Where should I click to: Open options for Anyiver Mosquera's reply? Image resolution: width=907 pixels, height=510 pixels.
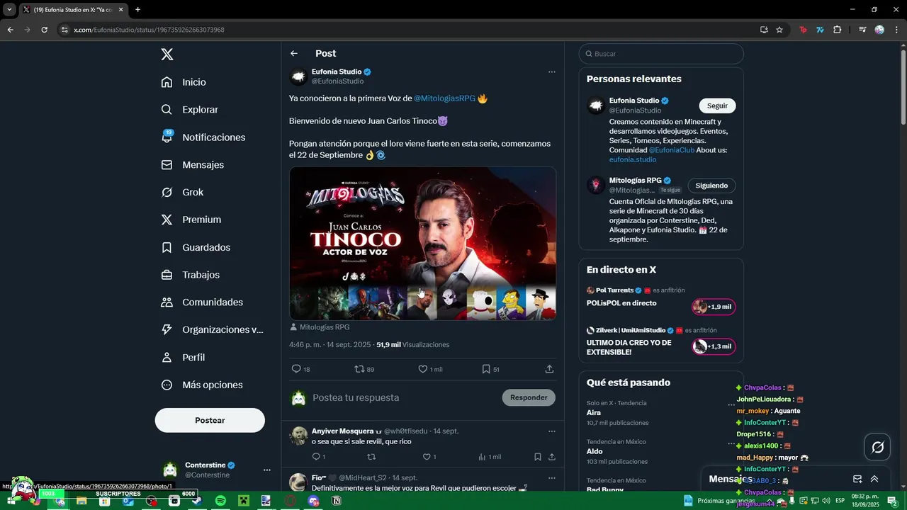tap(551, 431)
